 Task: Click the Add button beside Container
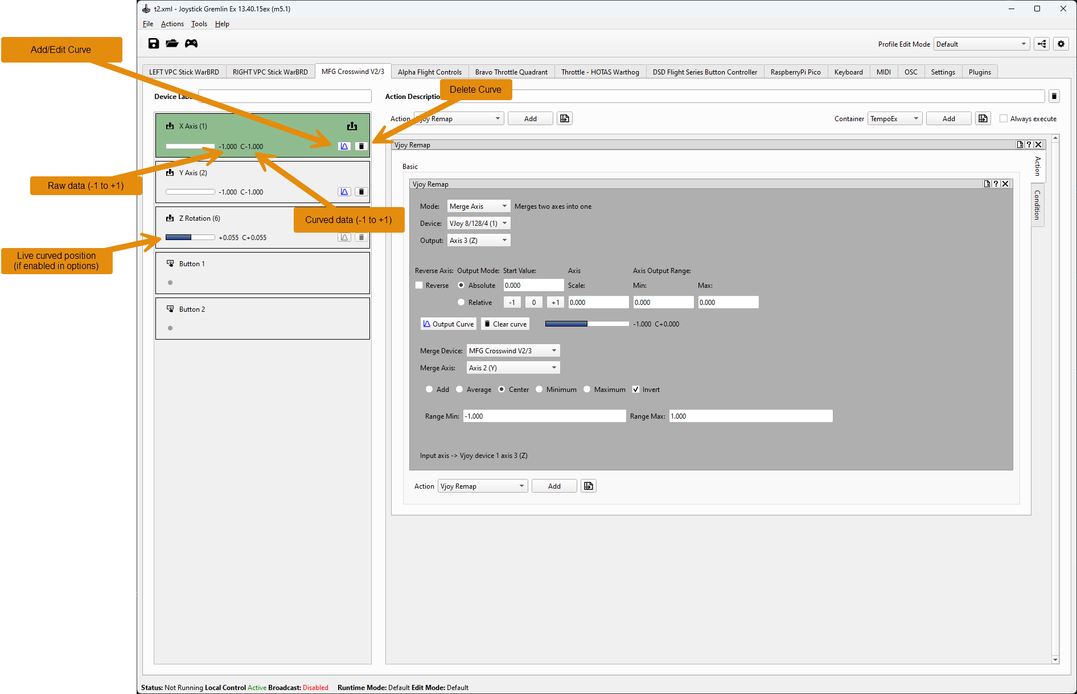pos(948,118)
